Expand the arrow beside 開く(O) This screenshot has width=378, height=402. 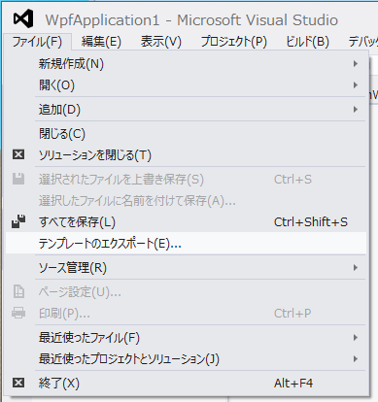click(356, 85)
